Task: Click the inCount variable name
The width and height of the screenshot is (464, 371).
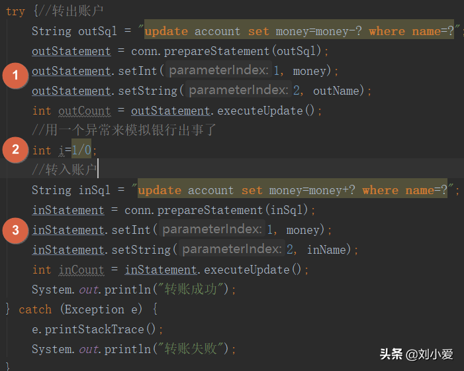Action: coord(81,270)
